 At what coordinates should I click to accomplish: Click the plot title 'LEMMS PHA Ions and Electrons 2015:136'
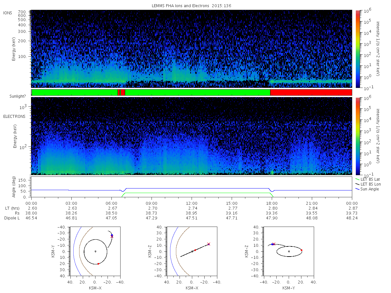192,6
